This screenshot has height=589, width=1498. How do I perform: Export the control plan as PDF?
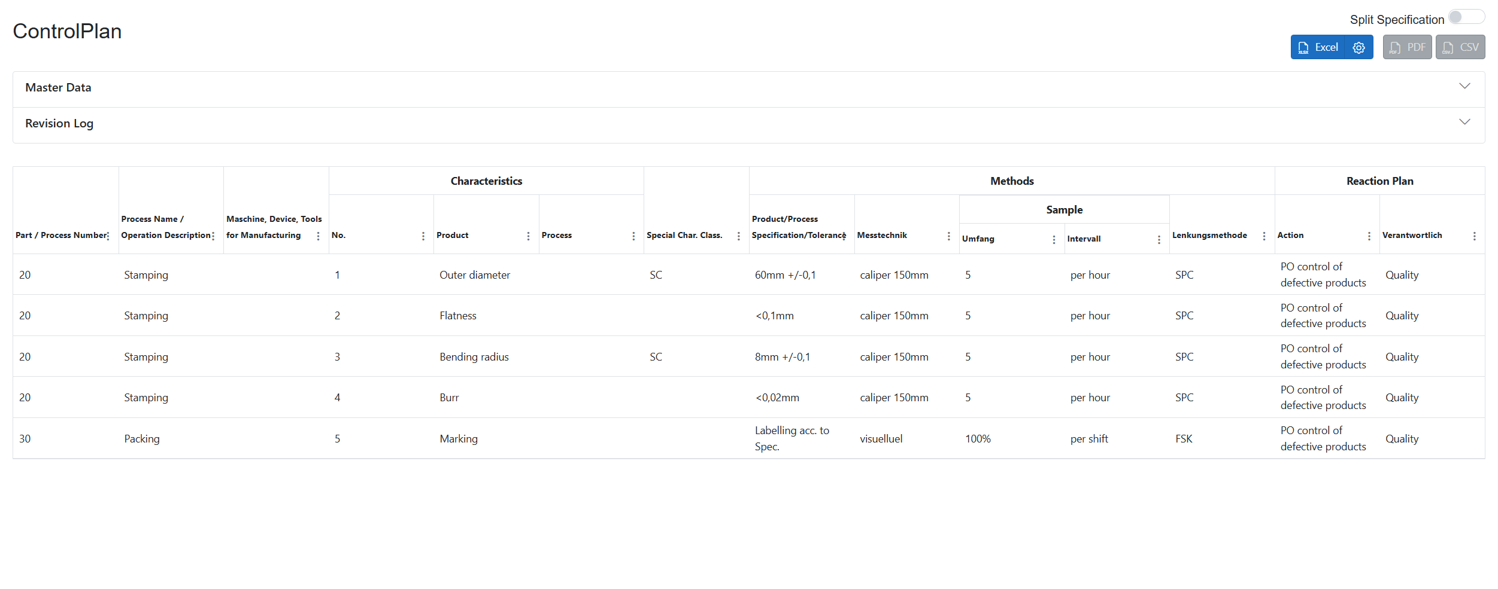[1407, 47]
